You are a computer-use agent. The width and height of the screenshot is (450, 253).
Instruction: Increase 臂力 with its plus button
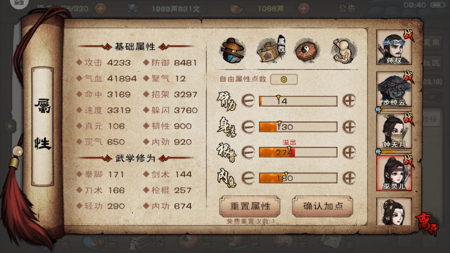click(349, 101)
